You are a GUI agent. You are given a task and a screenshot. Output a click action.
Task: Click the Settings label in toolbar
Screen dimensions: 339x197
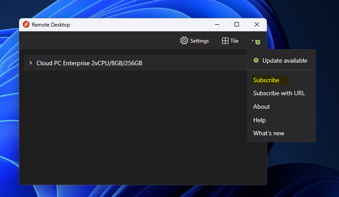pyautogui.click(x=199, y=41)
